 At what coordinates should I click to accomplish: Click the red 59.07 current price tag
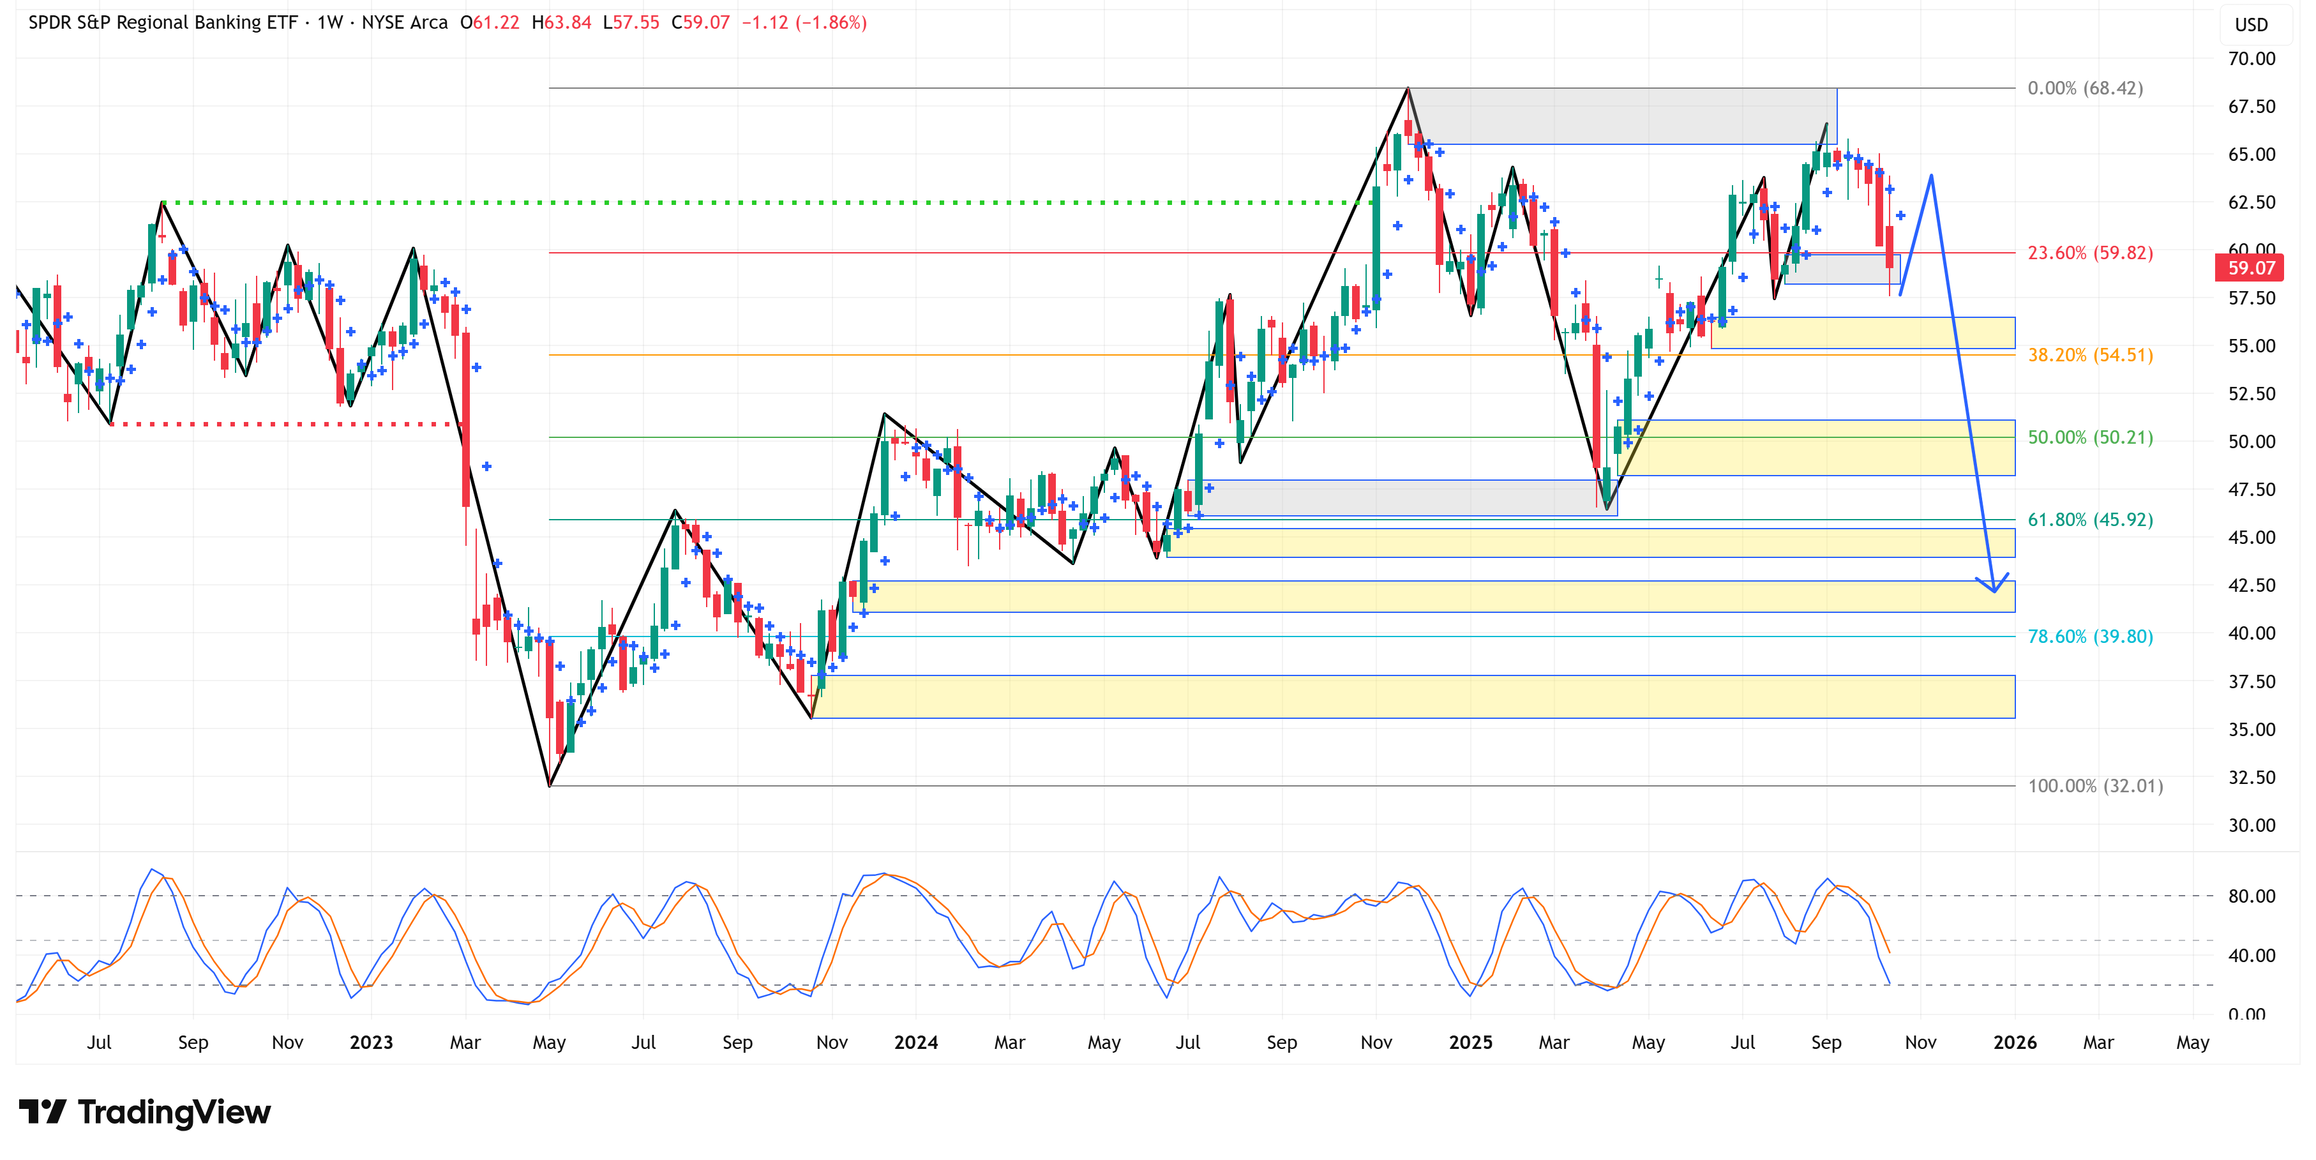point(2250,268)
